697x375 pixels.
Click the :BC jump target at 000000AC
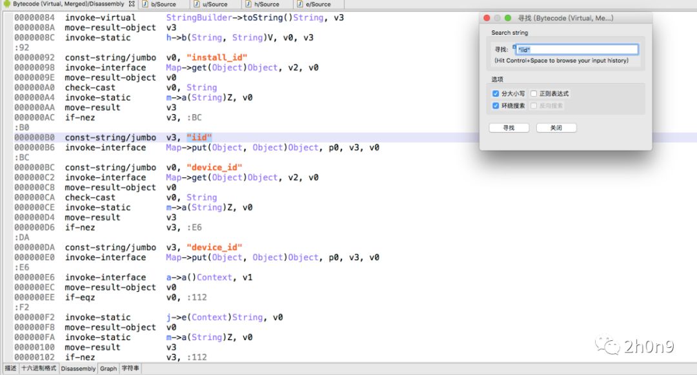coord(194,118)
